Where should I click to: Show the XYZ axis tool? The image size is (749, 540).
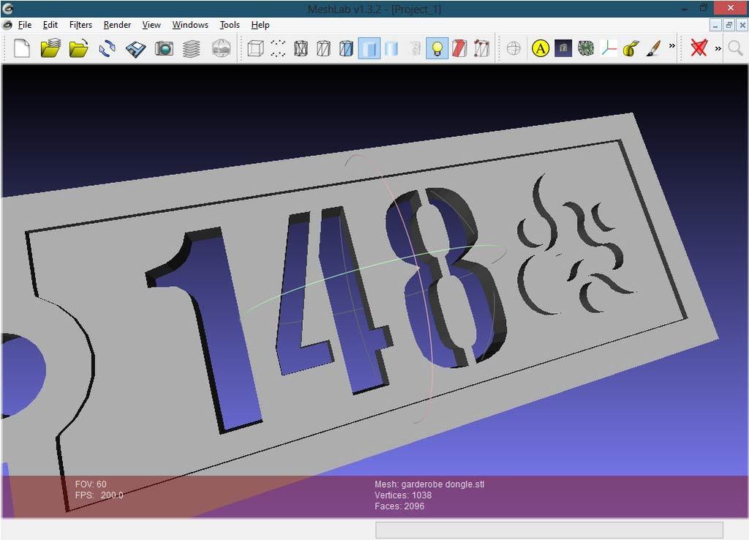point(609,49)
